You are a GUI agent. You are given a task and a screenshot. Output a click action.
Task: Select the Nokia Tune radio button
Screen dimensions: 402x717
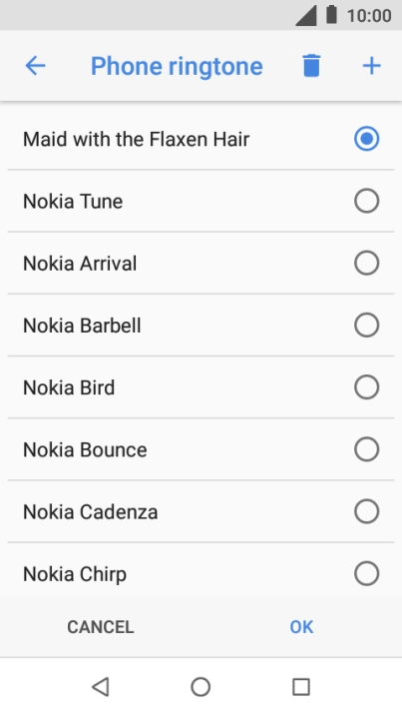[x=366, y=201]
